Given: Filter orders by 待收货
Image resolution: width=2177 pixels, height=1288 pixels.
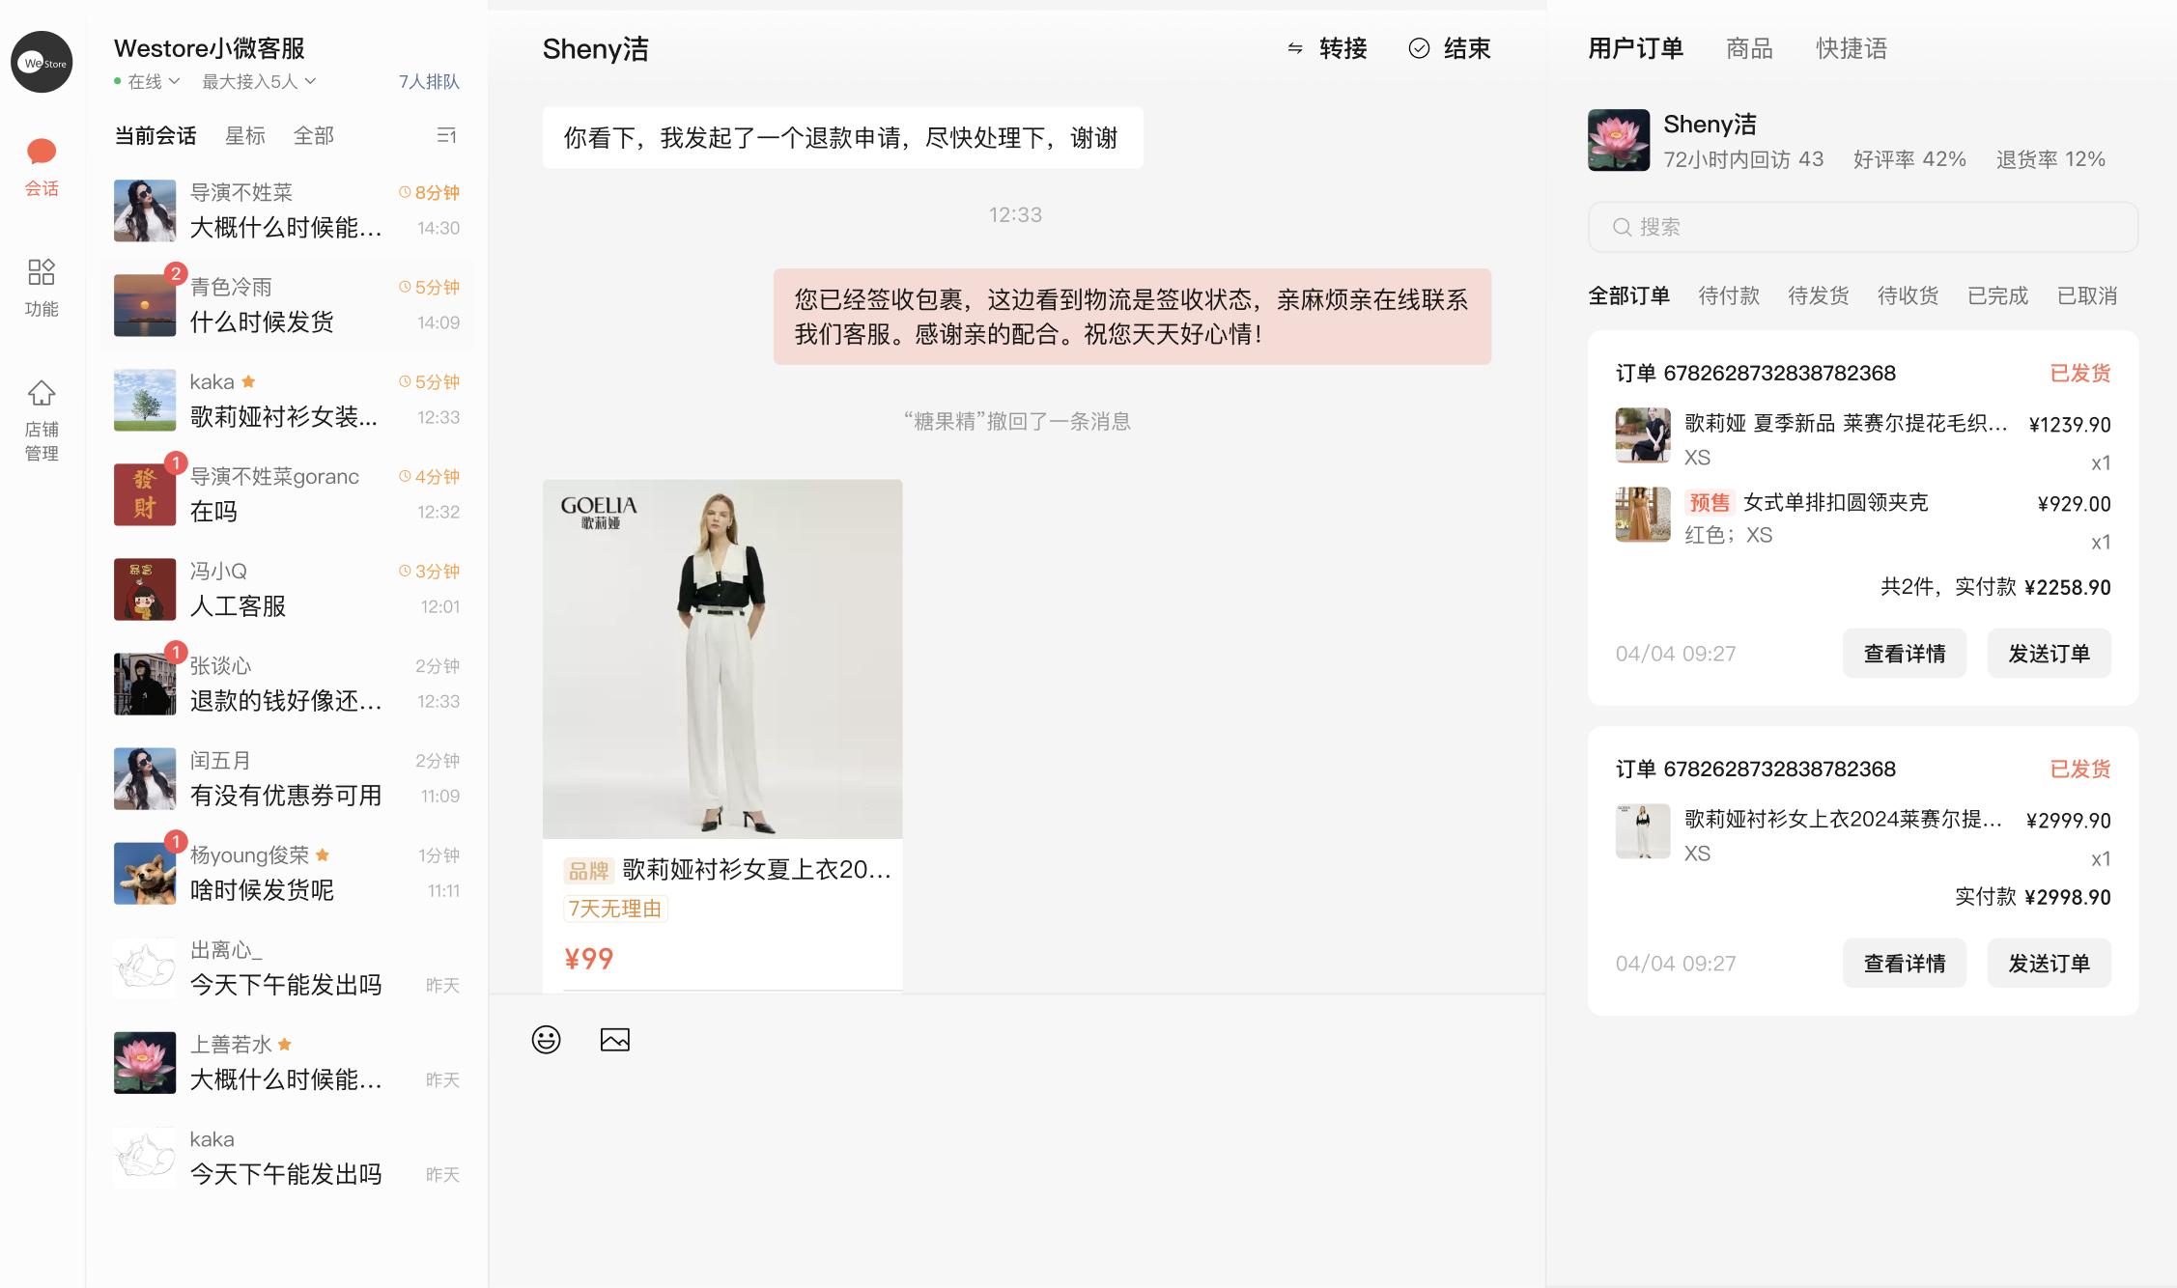Looking at the screenshot, I should click(1908, 295).
